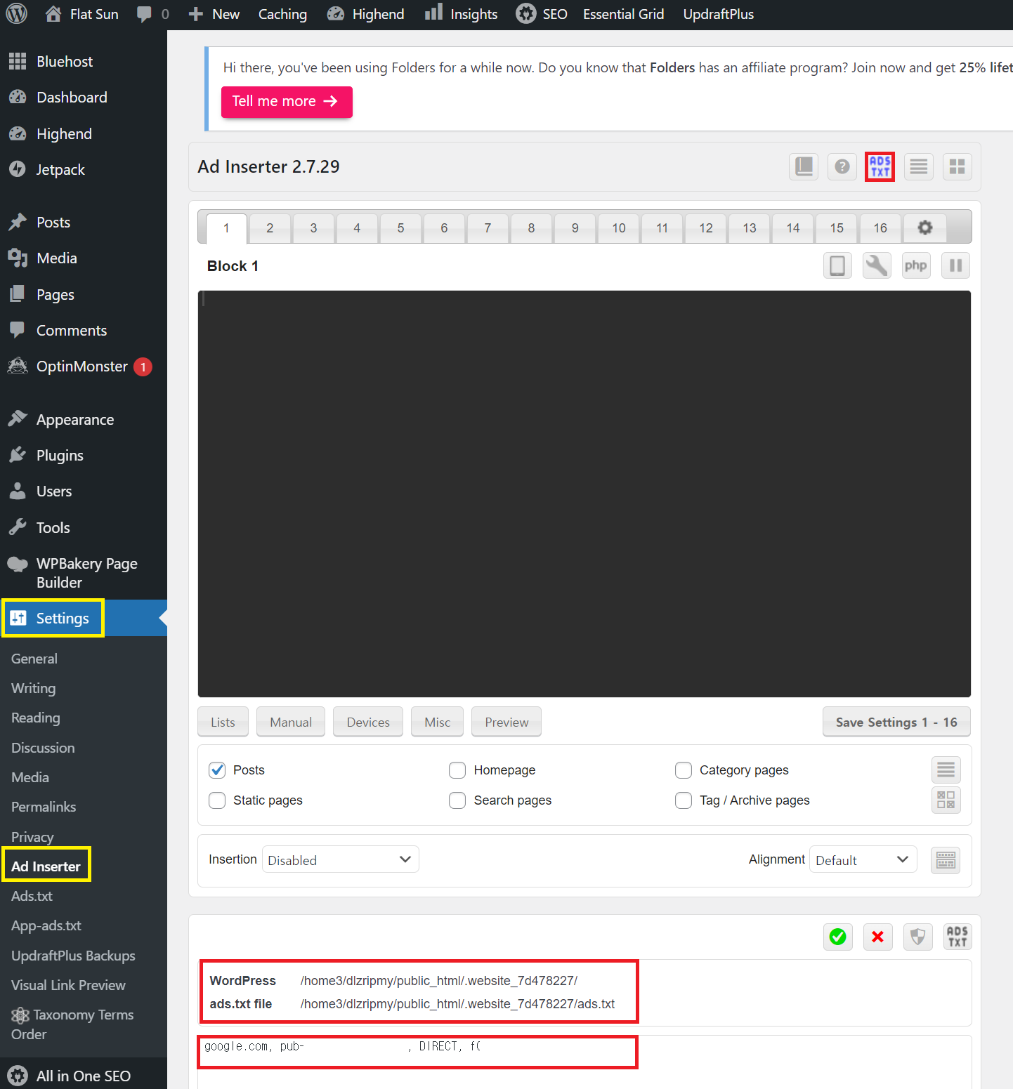This screenshot has height=1089, width=1013.
Task: Open the WordPress logo menu
Action: pos(16,14)
